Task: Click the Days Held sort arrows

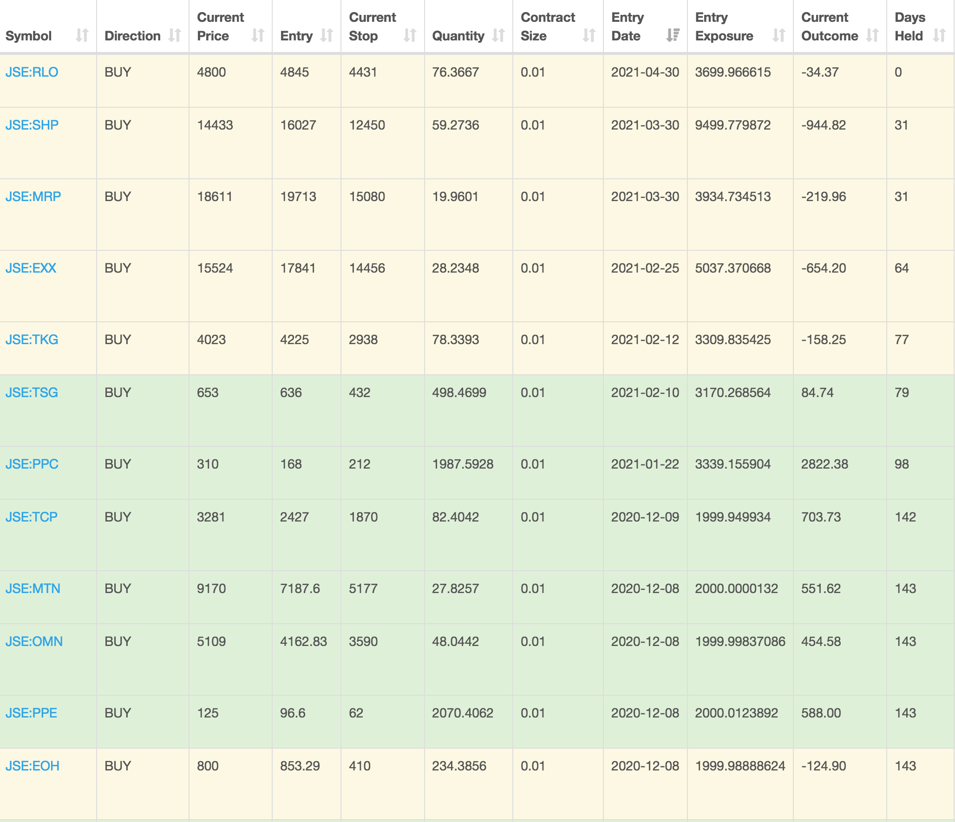Action: point(939,35)
